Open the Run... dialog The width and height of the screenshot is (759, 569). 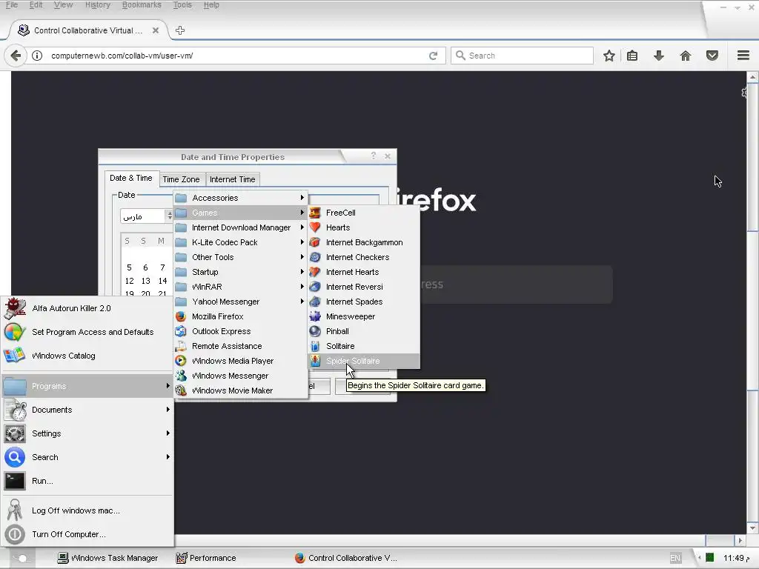[87, 481]
